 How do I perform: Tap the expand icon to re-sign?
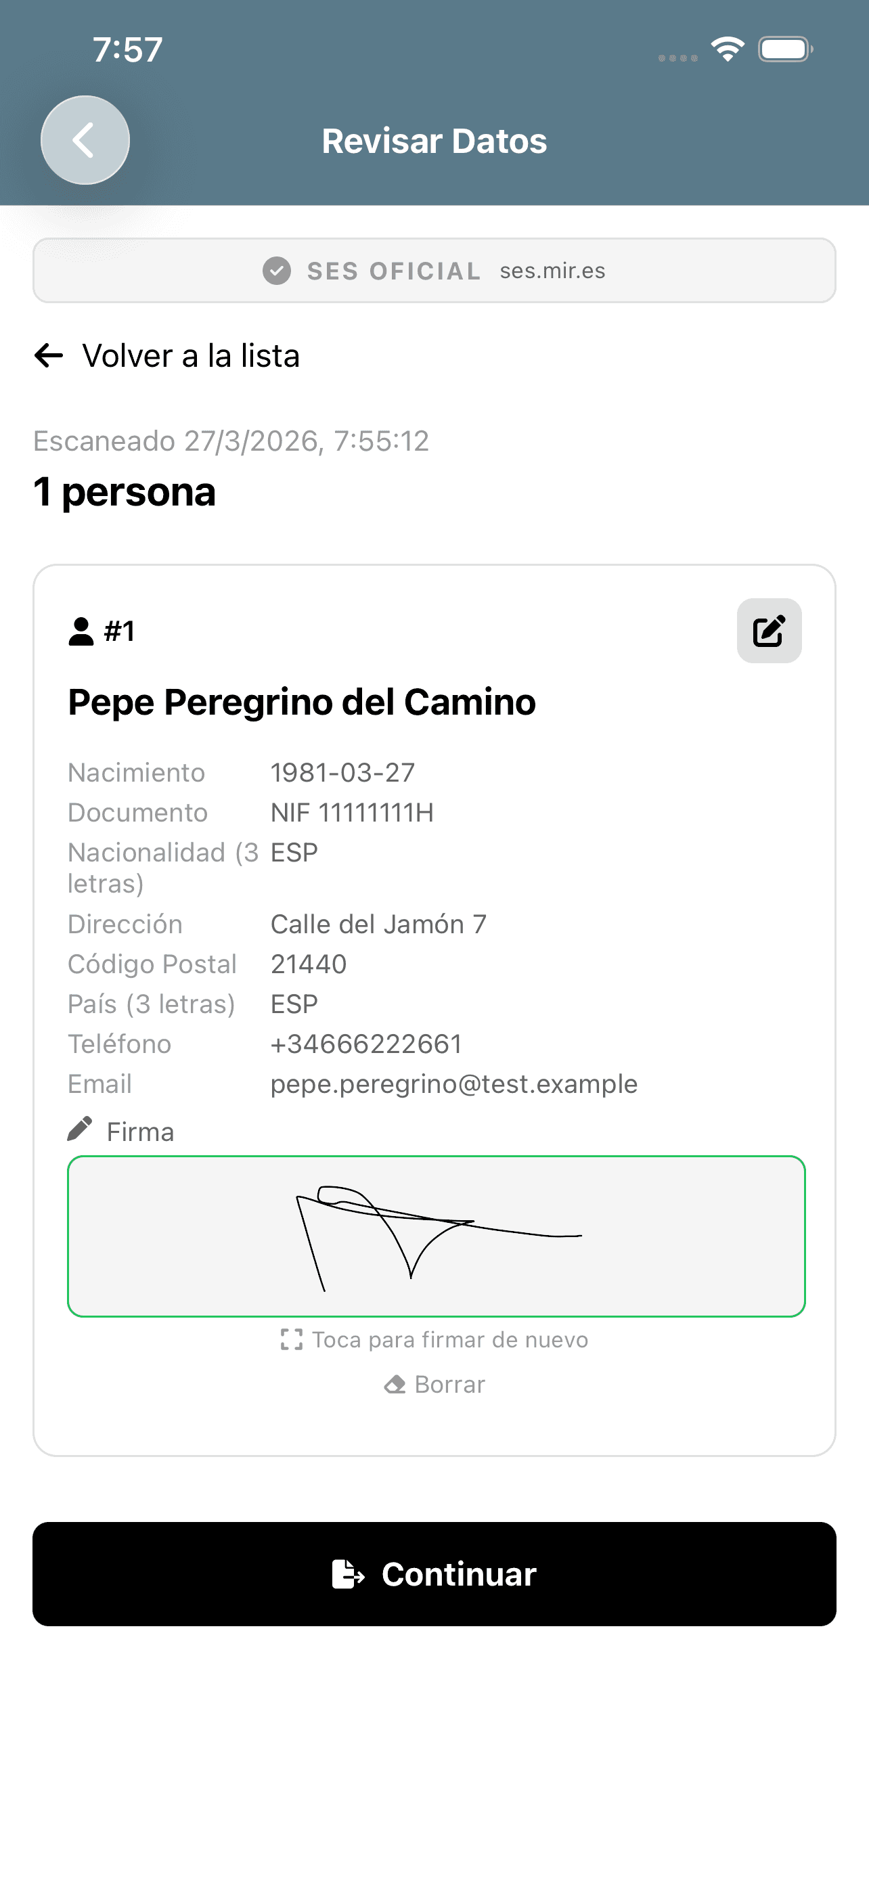(291, 1339)
